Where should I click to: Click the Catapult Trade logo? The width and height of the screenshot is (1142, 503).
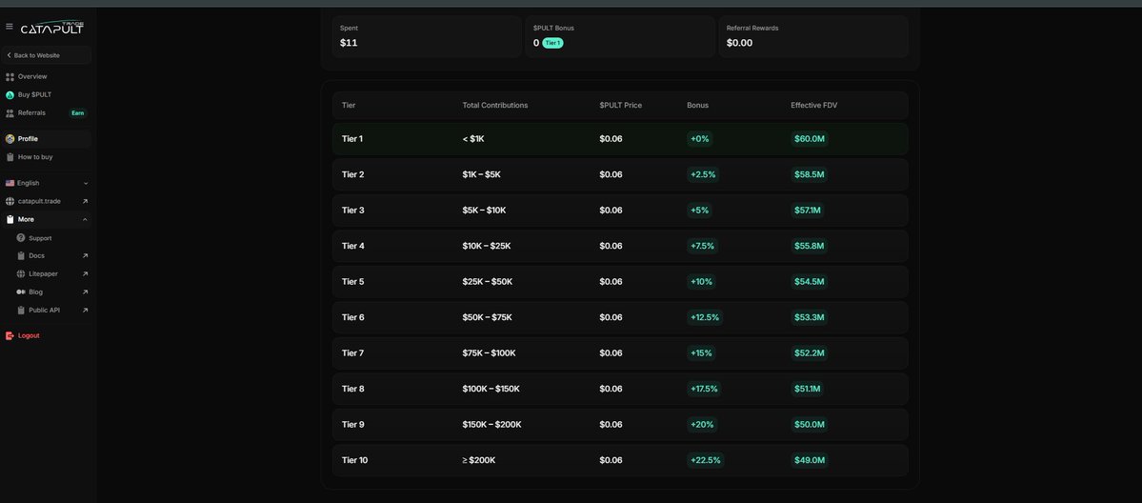51,28
